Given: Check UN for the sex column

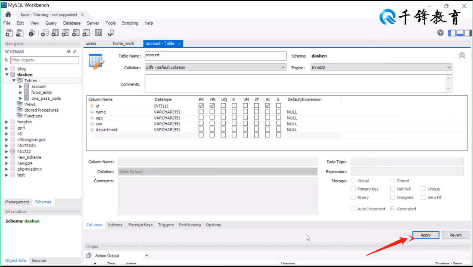Looking at the screenshot, I should (x=246, y=123).
